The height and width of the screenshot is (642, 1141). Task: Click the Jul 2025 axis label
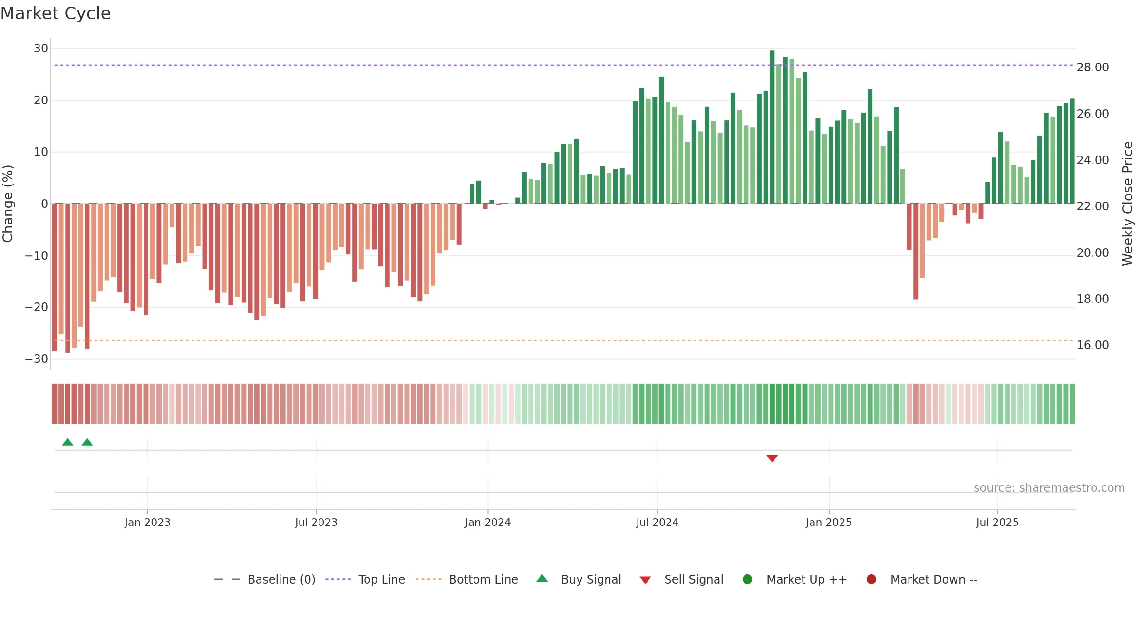point(997,522)
